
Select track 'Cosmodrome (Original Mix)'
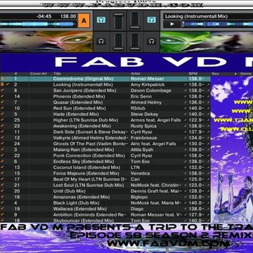tap(83, 79)
